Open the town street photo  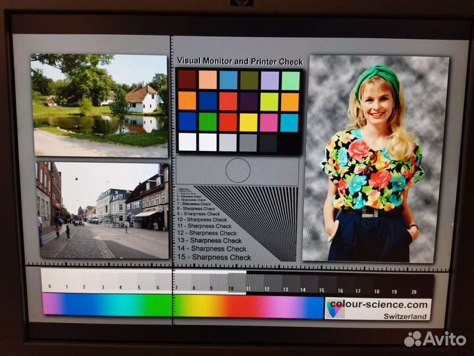[102, 210]
